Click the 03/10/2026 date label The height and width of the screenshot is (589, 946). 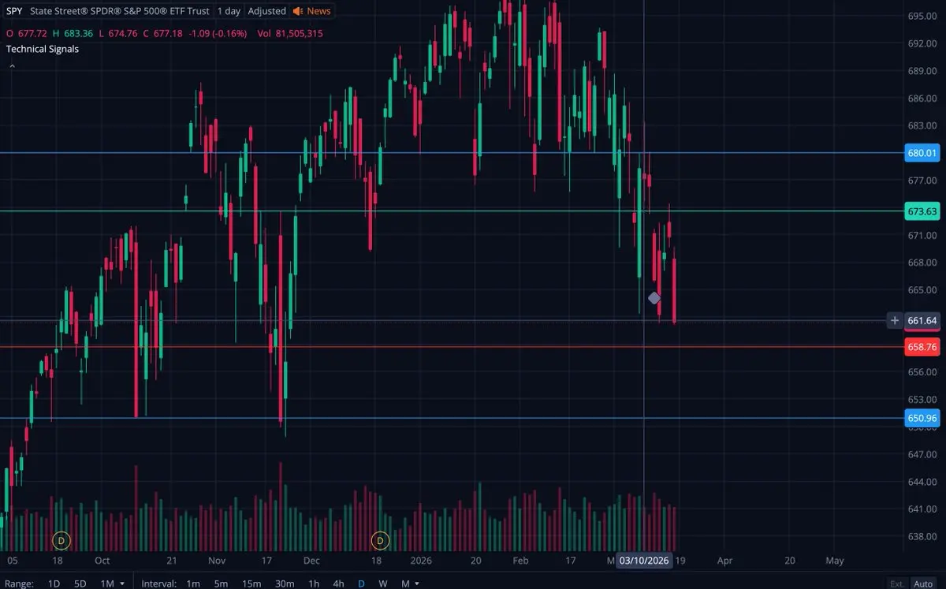coord(644,561)
